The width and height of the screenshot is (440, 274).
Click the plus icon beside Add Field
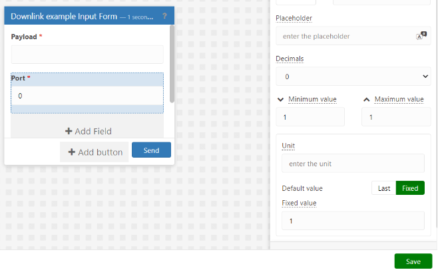coord(69,131)
